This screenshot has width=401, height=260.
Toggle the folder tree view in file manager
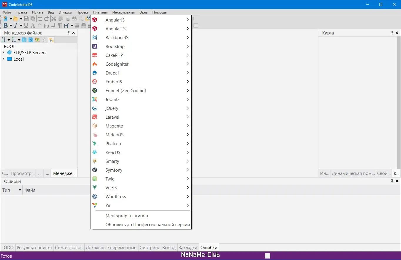(x=51, y=40)
